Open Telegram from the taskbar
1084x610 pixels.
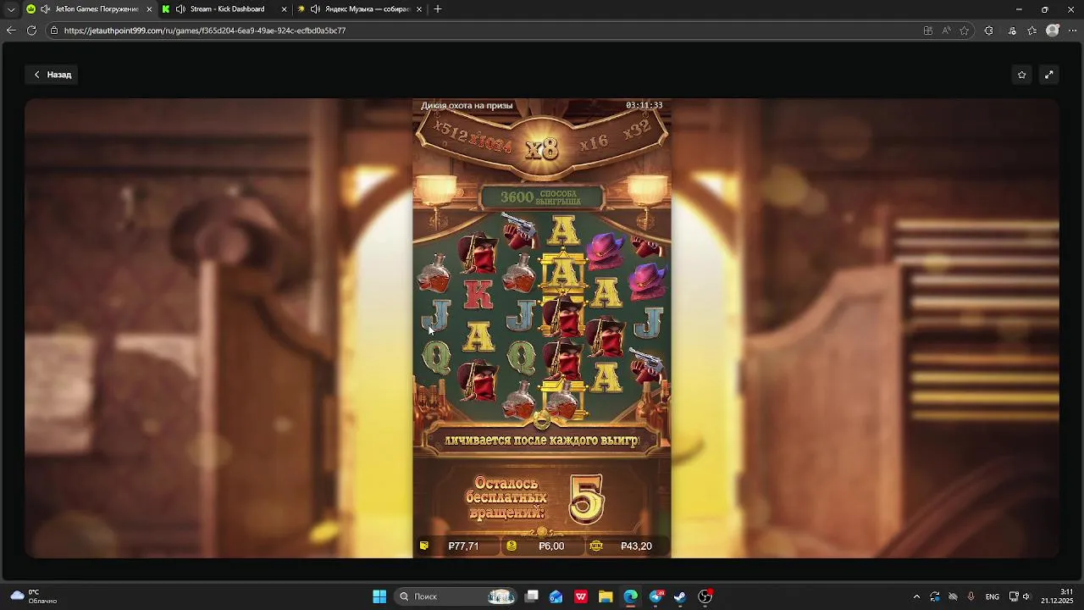[x=655, y=596]
